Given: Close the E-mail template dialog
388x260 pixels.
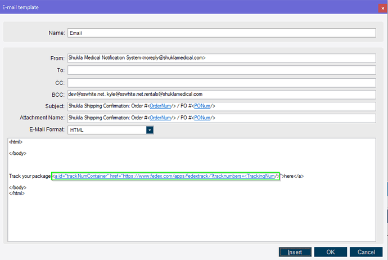Looking at the screenshot, I should pyautogui.click(x=382, y=8).
